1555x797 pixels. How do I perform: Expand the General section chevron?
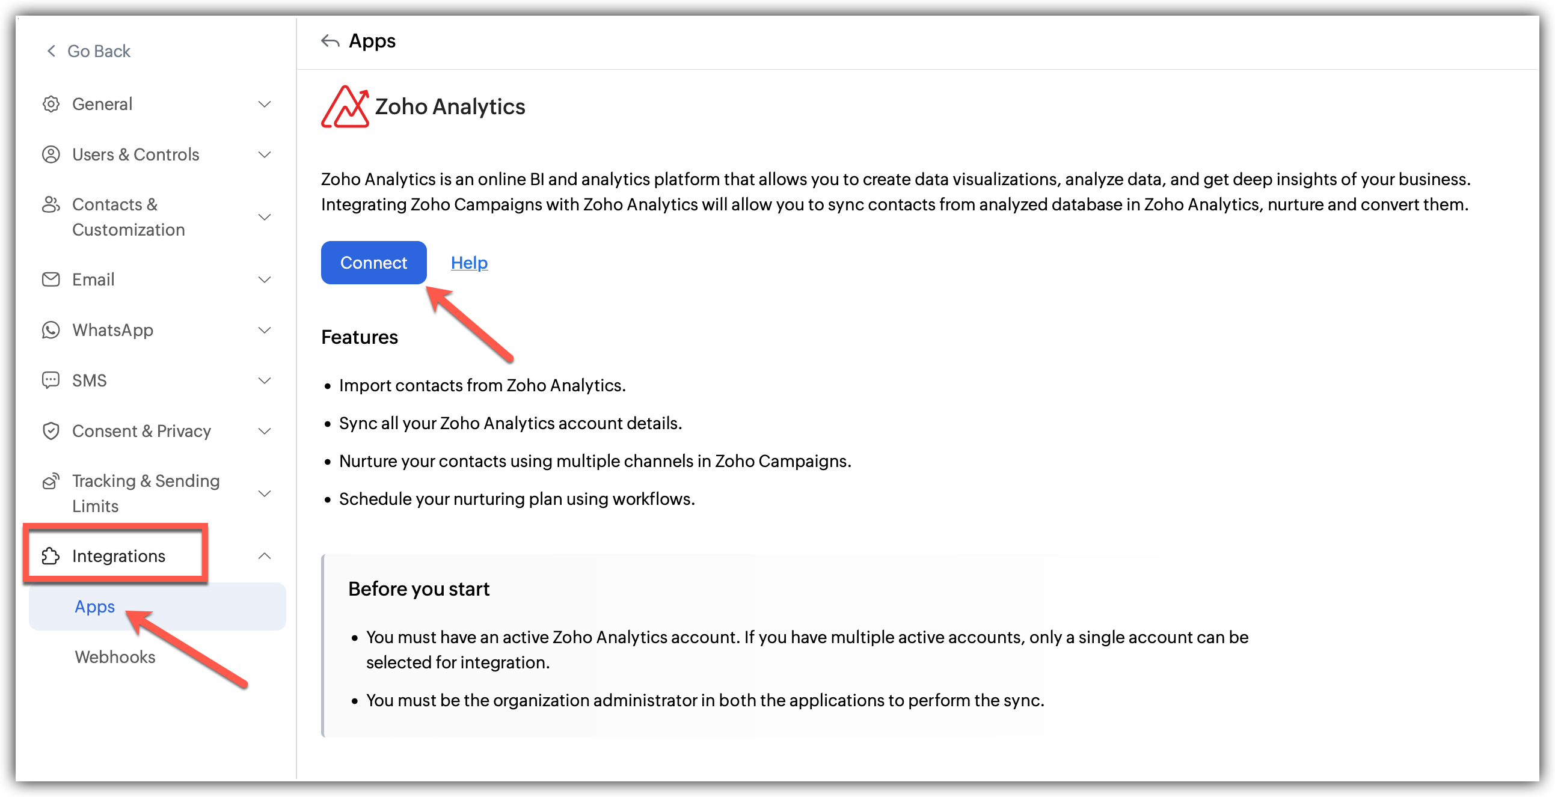(265, 104)
